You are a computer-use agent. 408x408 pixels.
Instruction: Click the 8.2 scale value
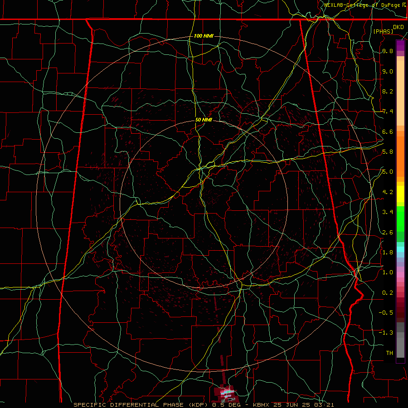(388, 91)
